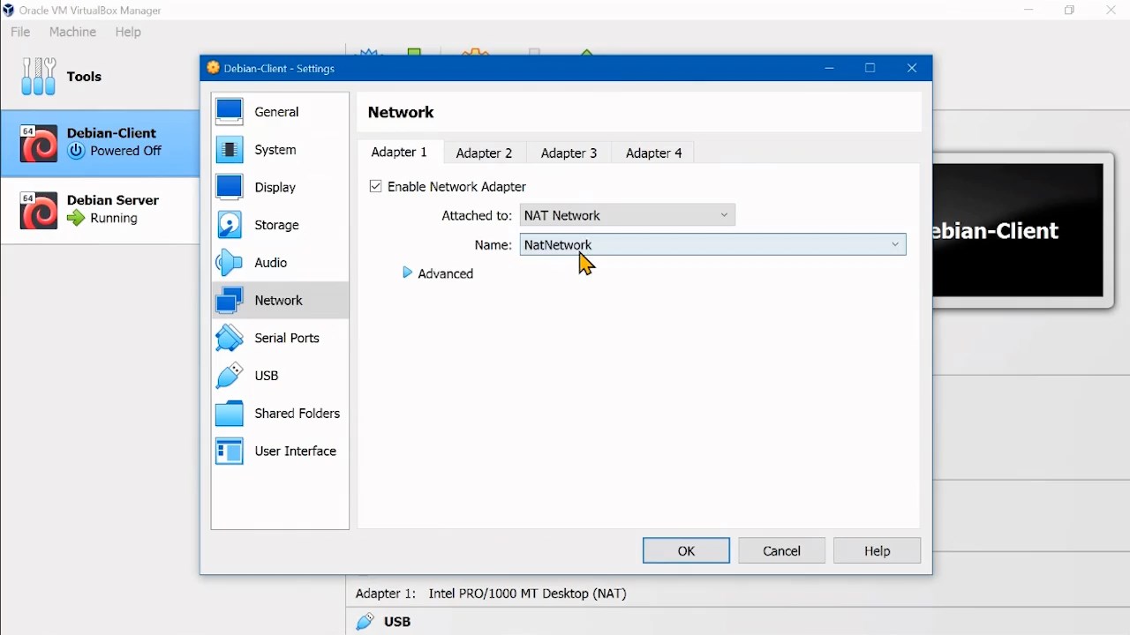Image resolution: width=1130 pixels, height=635 pixels.
Task: Click the Help button in Settings dialog
Action: click(877, 550)
